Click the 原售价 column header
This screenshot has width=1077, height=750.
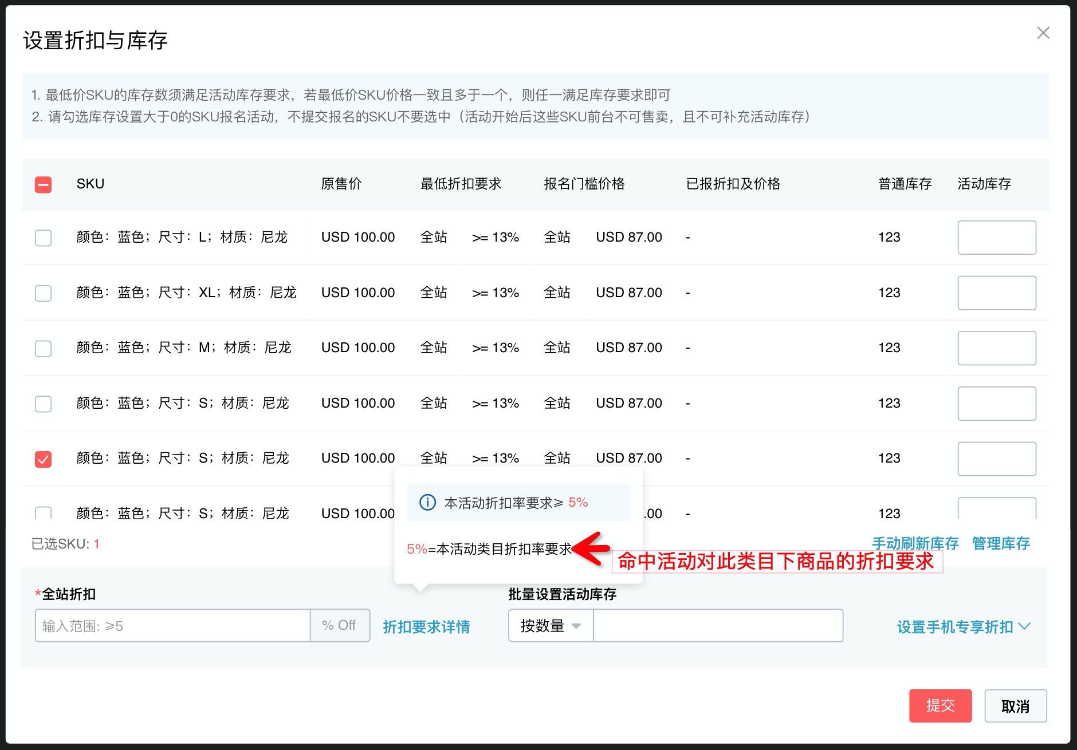341,184
